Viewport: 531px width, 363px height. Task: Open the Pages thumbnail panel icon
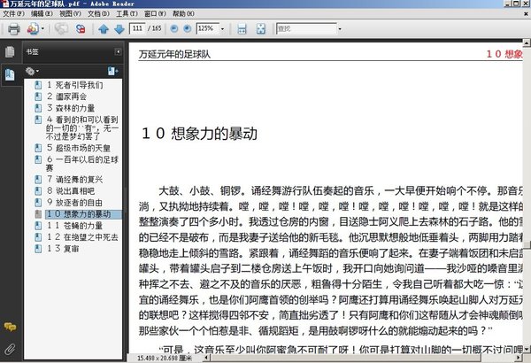coord(10,52)
